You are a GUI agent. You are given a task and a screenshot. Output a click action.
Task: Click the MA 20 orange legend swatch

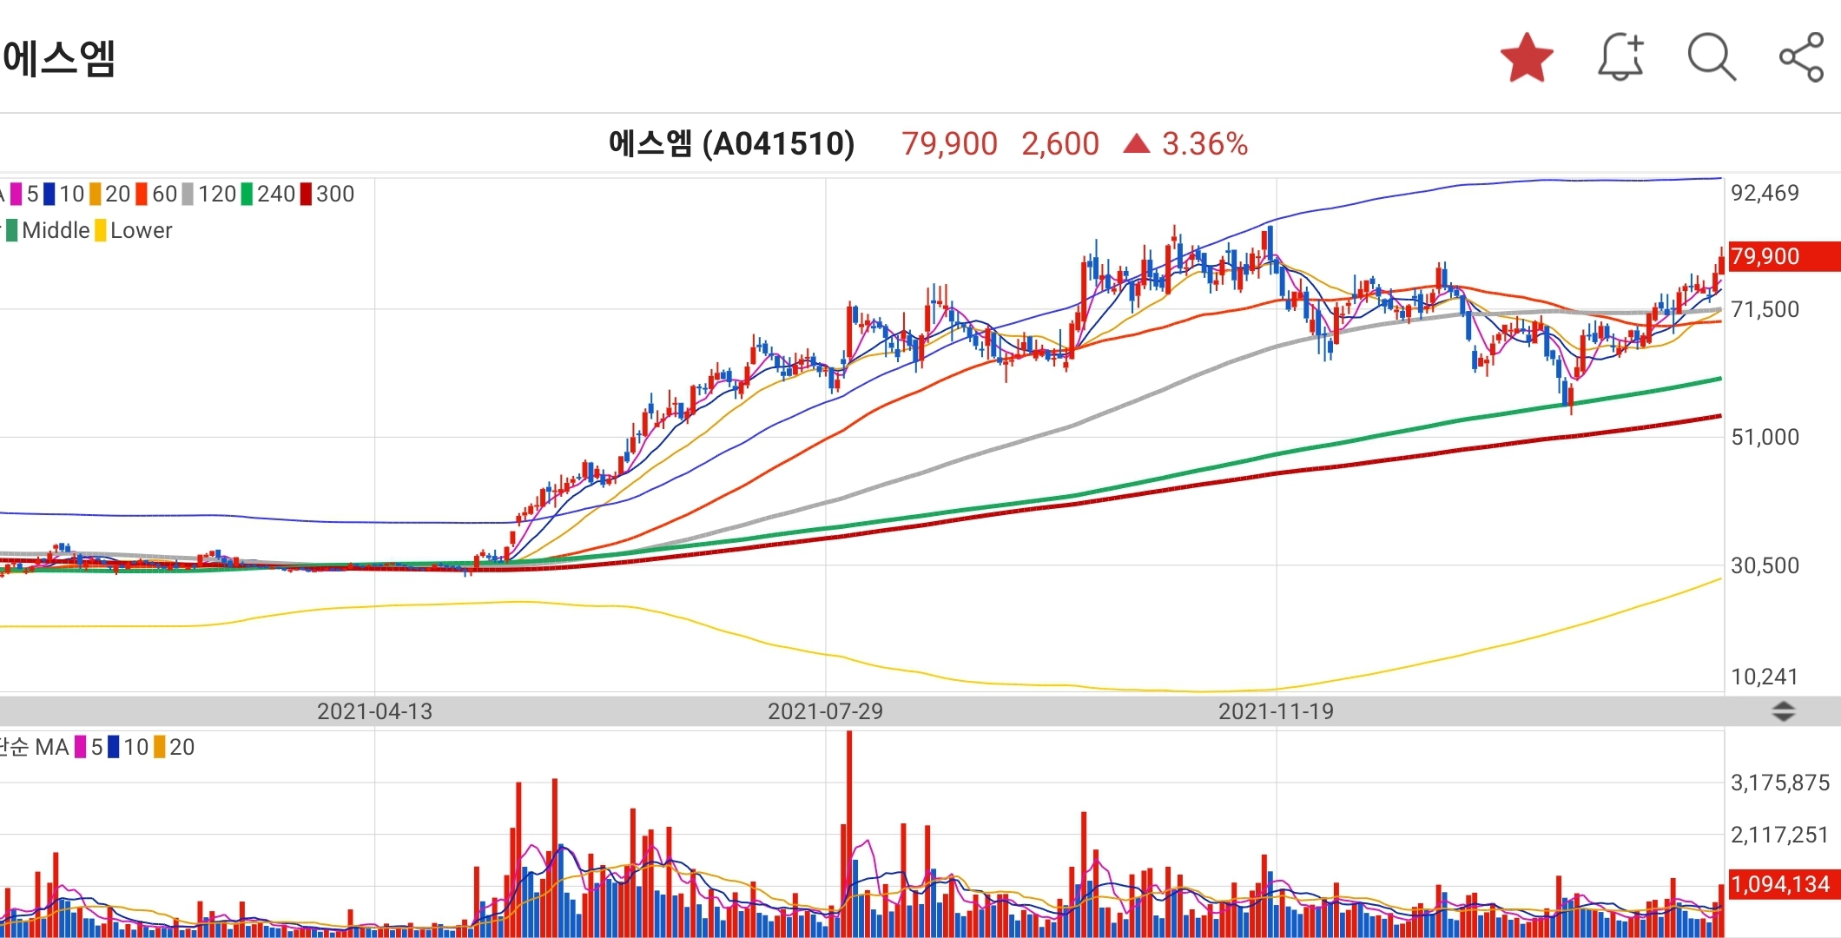[96, 194]
